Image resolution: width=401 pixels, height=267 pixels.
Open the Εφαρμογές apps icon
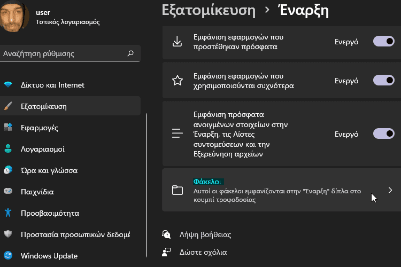tap(8, 127)
